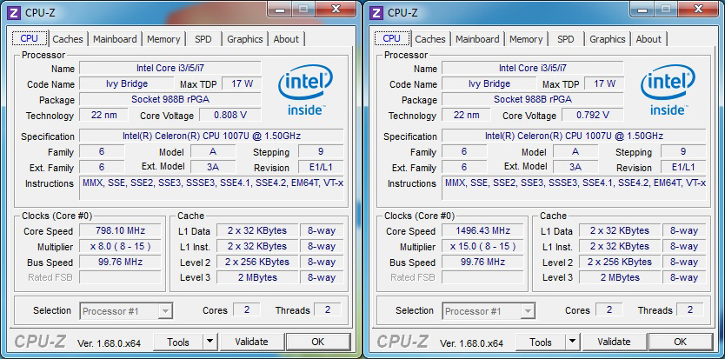Screen dimensions: 725x359
Task: Click Validate in left window
Action: [251, 342]
